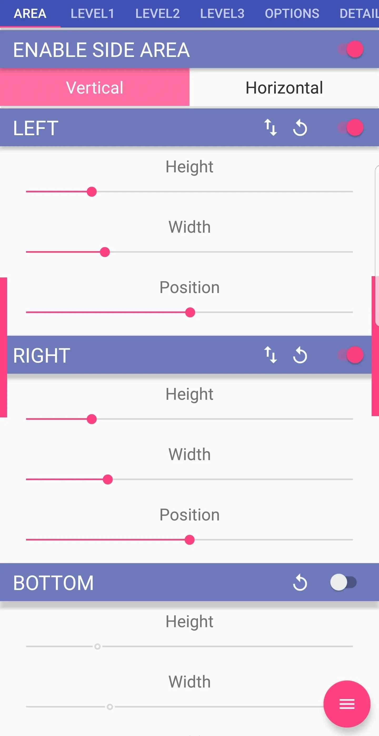Select the Vertical orientation button
The width and height of the screenshot is (379, 736).
[95, 87]
